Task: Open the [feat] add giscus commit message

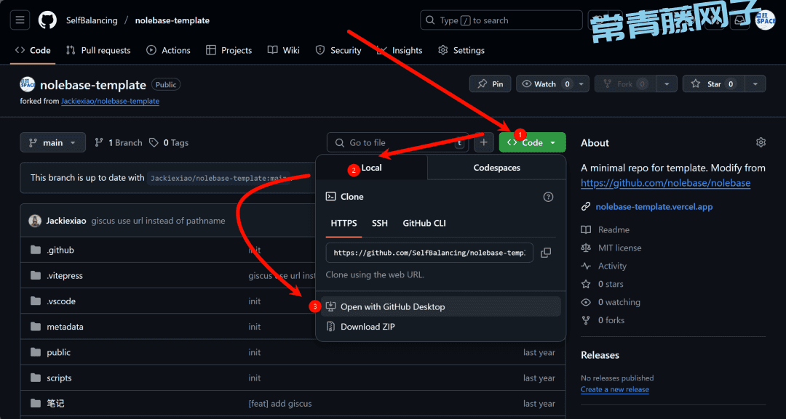Action: (279, 404)
